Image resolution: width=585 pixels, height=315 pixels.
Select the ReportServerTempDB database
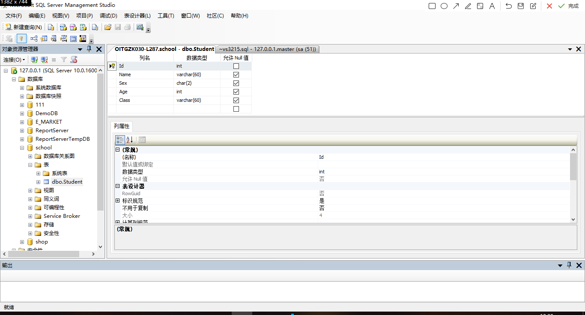tap(63, 139)
